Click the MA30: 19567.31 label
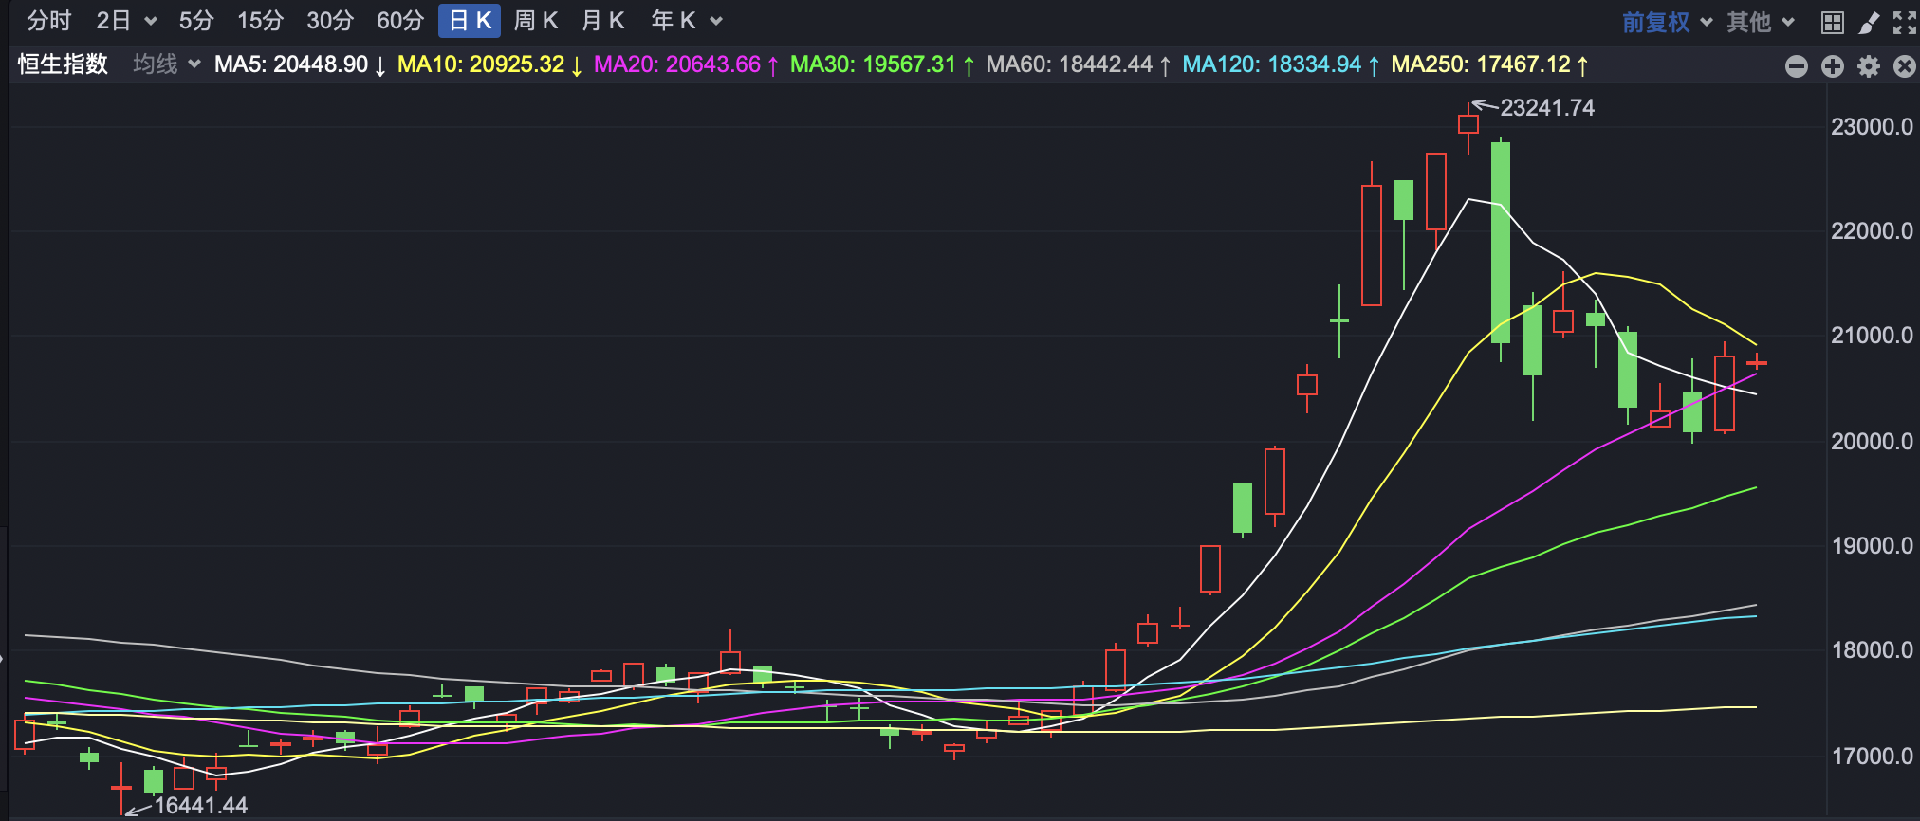 click(882, 64)
